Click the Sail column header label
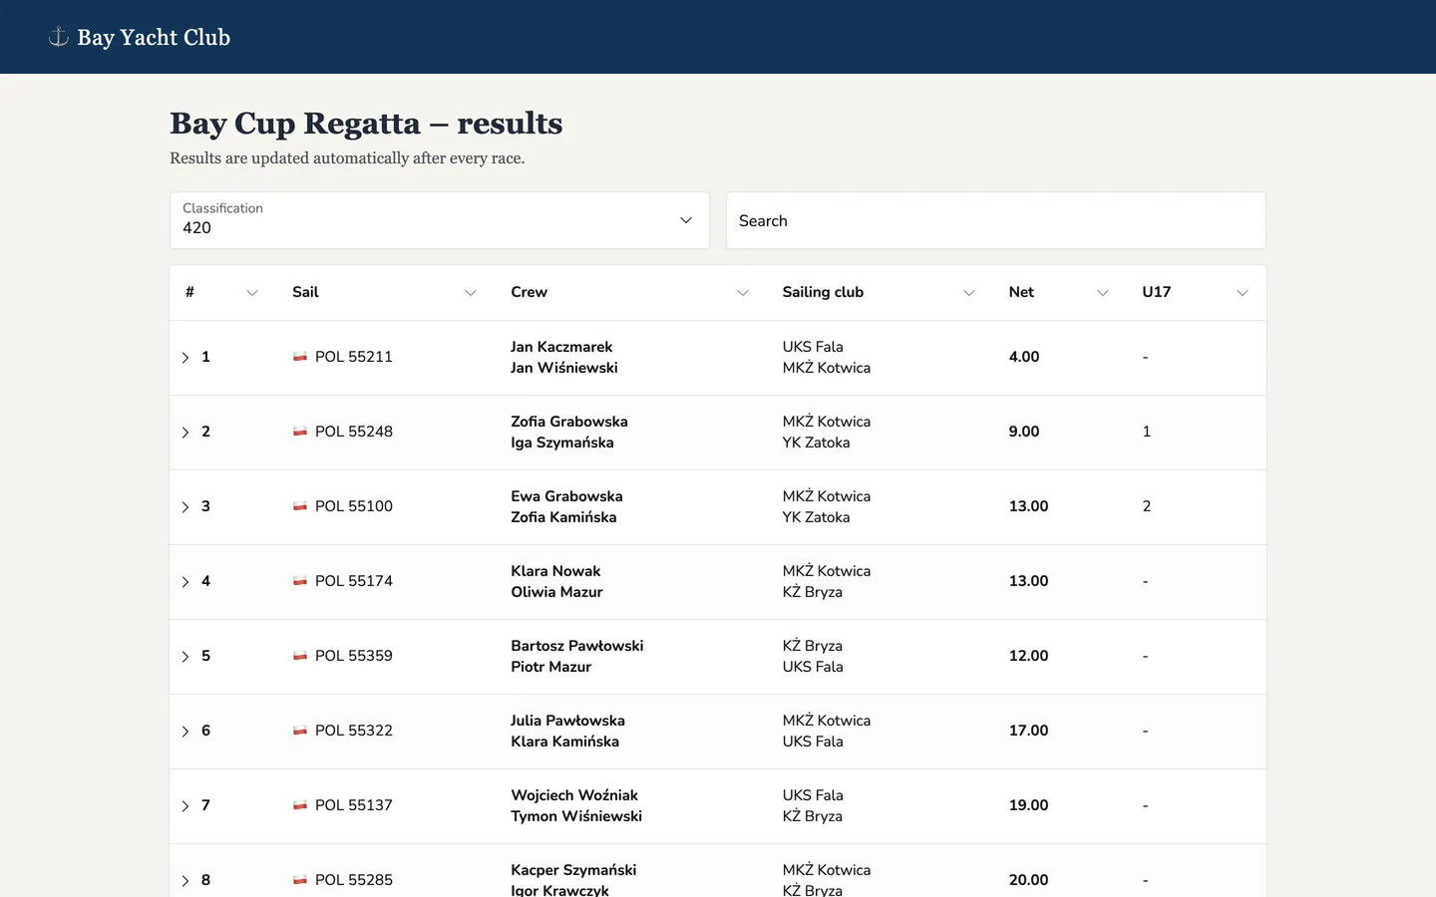1436x897 pixels. 305,292
